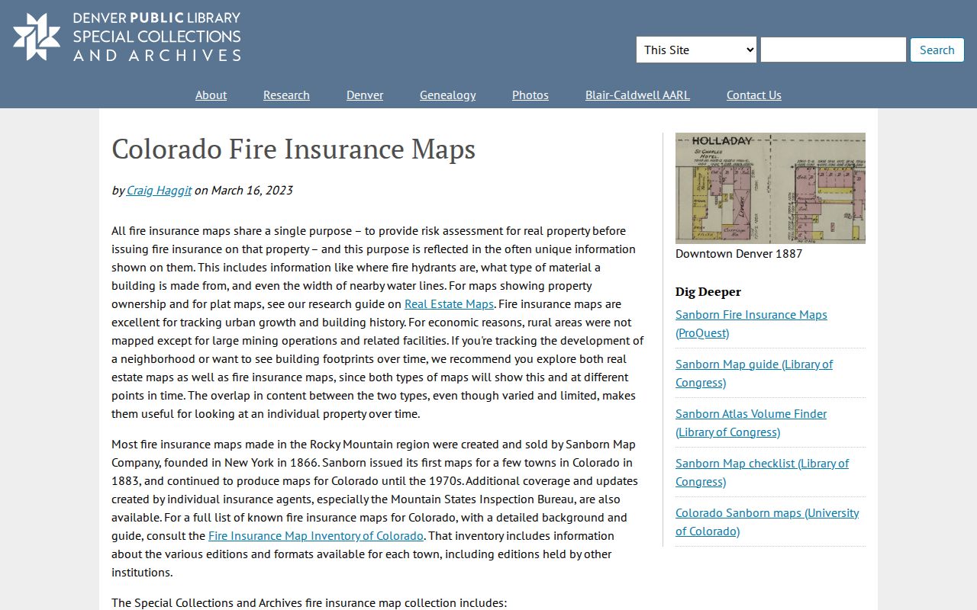Open the Photos navigation link
The height and width of the screenshot is (610, 977).
coord(530,95)
